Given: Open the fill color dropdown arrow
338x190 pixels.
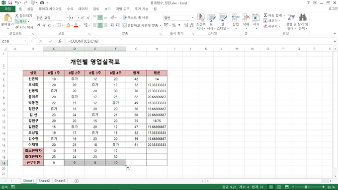Looking at the screenshot, I should (x=72, y=25).
